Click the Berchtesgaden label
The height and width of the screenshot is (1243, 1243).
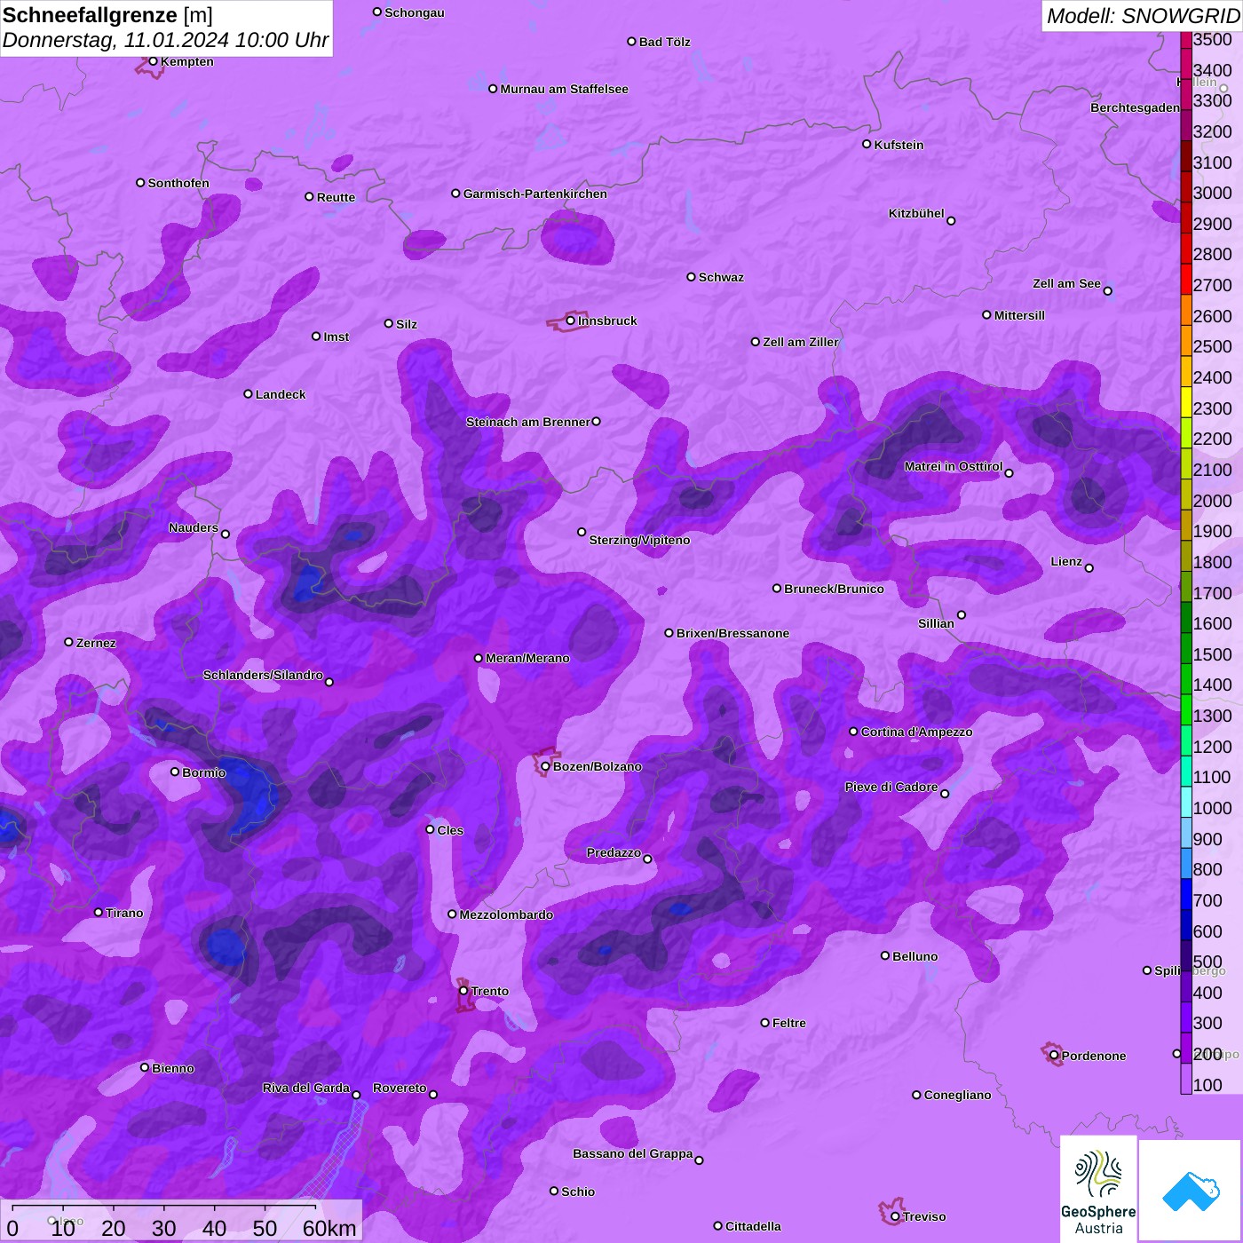tap(1135, 107)
